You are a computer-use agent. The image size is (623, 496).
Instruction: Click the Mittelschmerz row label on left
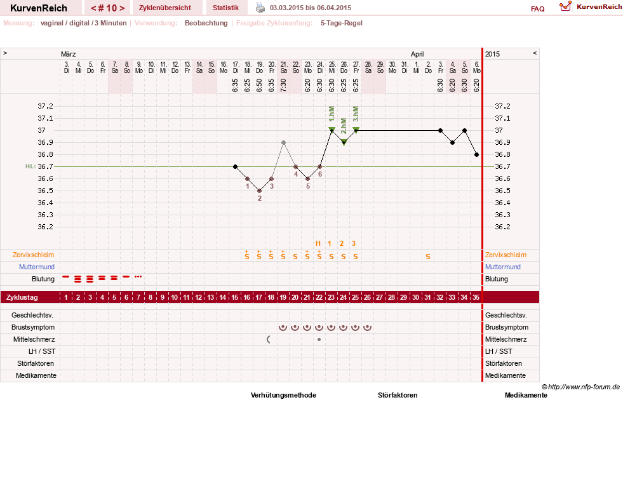pyautogui.click(x=34, y=339)
